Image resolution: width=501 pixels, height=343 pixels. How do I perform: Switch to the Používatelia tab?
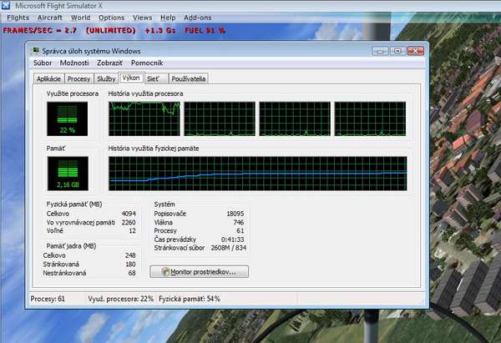click(188, 78)
